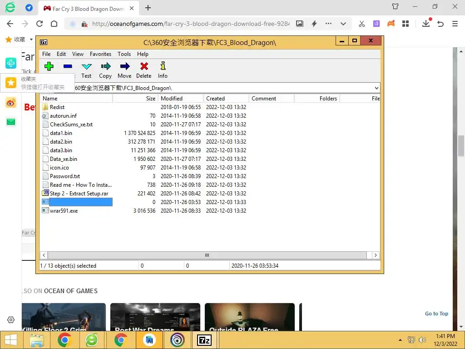Screen dimensions: 465x349
Task: Open browser downloads icon
Action: [426, 23]
